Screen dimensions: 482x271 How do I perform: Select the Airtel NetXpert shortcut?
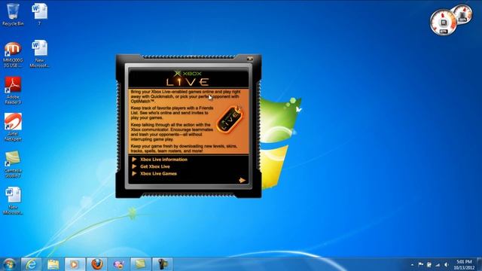(13, 127)
